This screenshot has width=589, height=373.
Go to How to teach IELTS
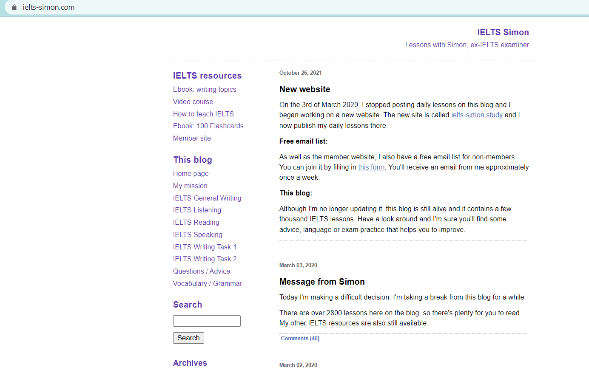(203, 114)
